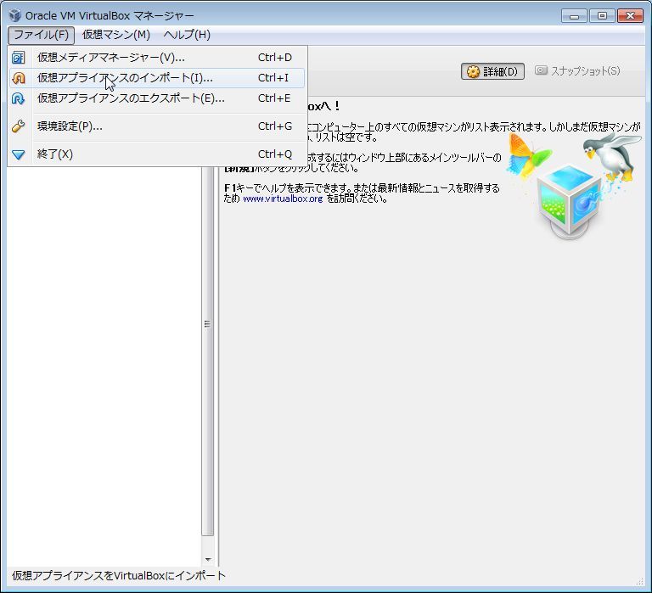Open the ヘルプ(H) menu
Screen dimensions: 652x593
click(187, 35)
